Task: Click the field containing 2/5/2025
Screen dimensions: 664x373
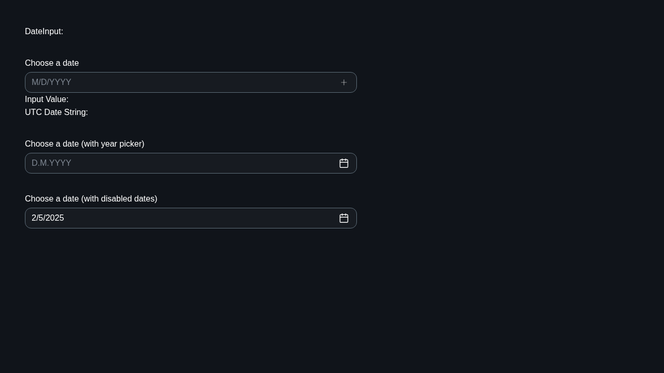Action: click(191, 218)
